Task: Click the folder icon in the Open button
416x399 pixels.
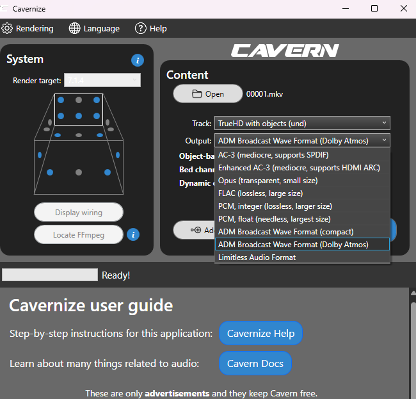Action: pos(197,94)
